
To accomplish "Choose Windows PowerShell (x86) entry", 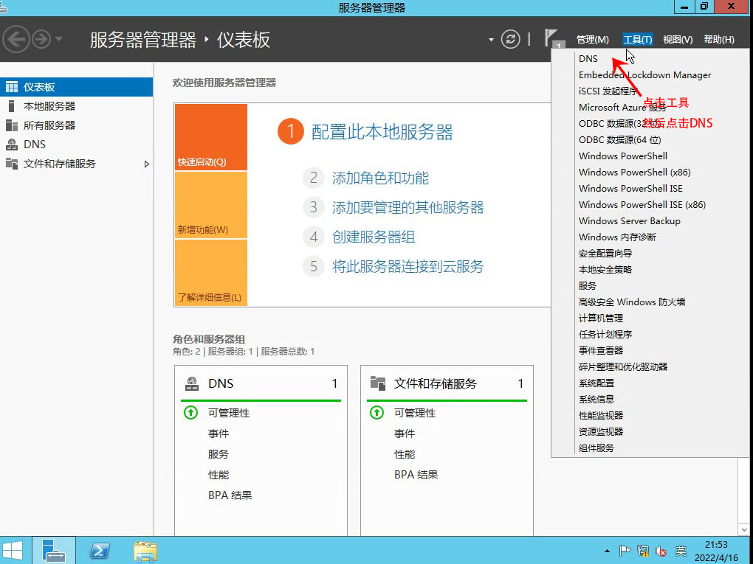I will [x=634, y=173].
